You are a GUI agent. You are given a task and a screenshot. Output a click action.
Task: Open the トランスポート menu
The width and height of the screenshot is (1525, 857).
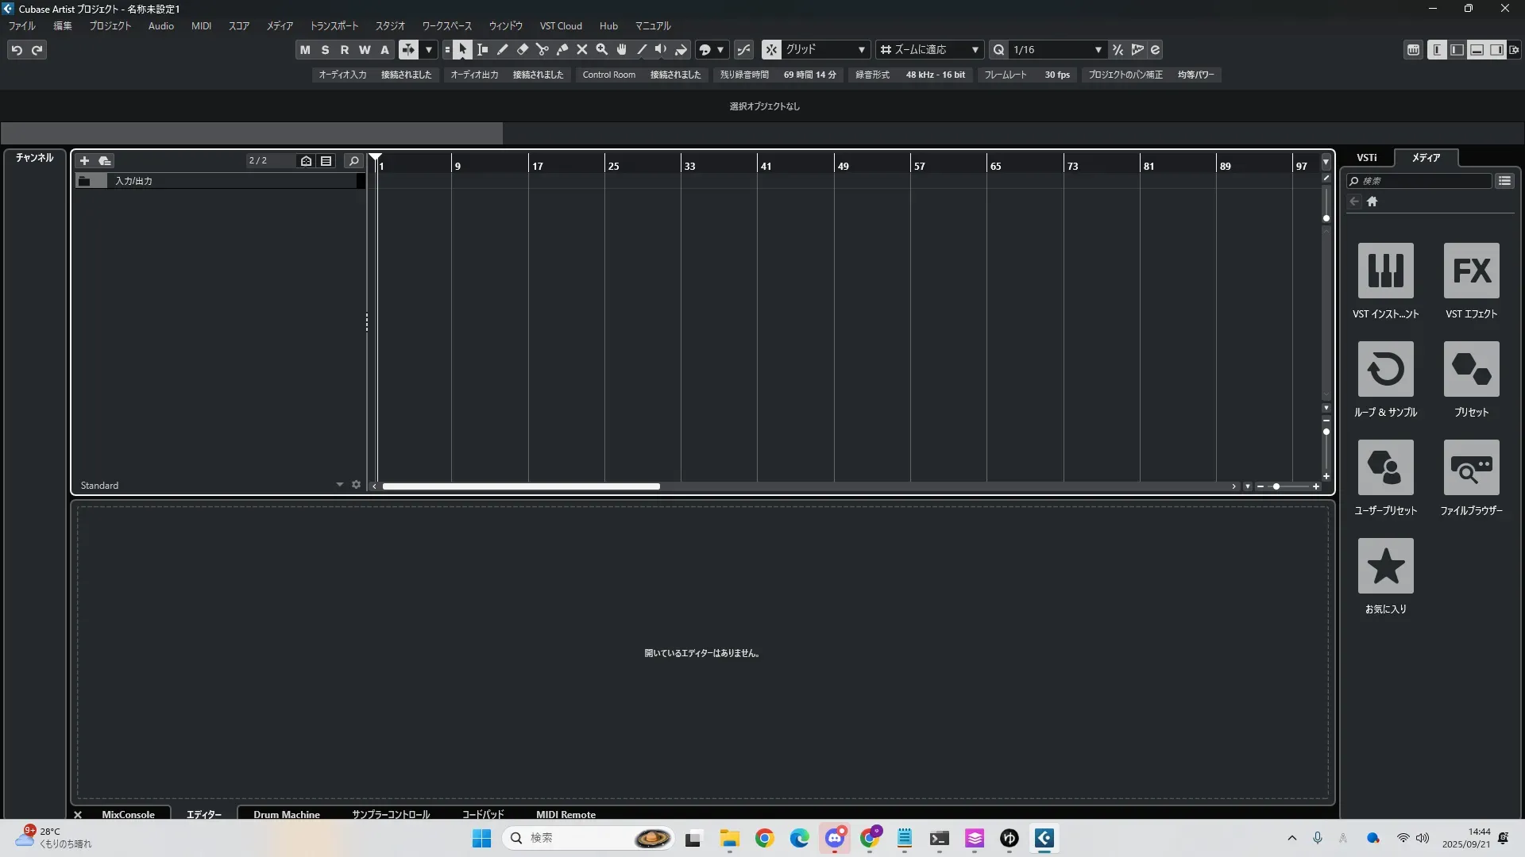click(334, 26)
